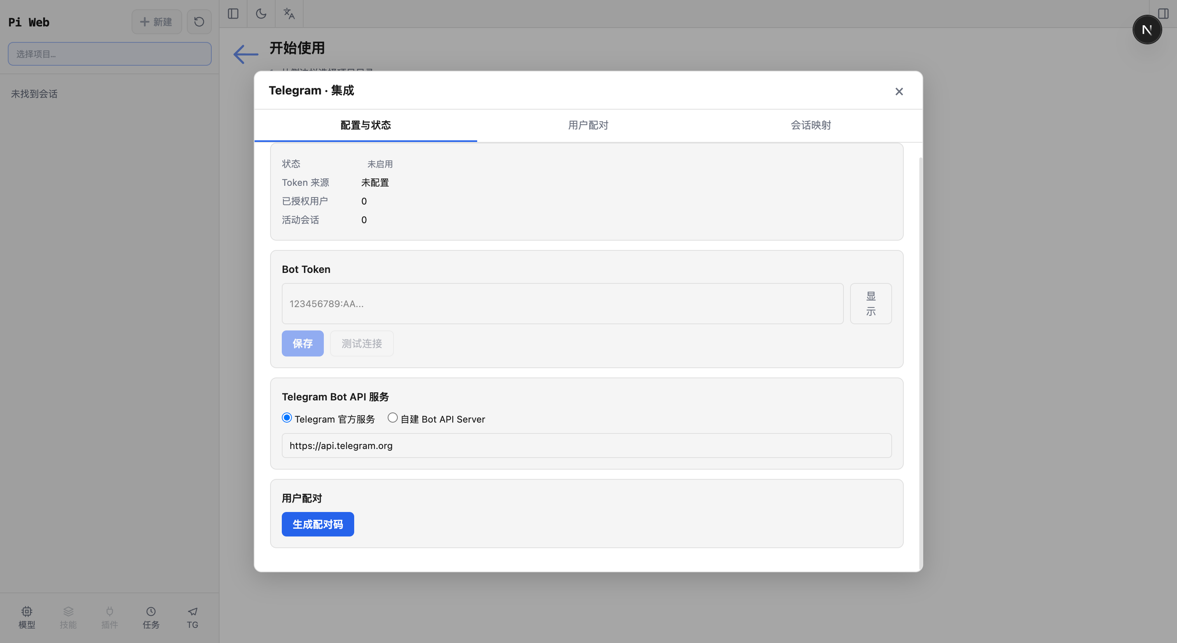This screenshot has width=1177, height=643.
Task: Toggle the right panel icon
Action: tap(1163, 14)
